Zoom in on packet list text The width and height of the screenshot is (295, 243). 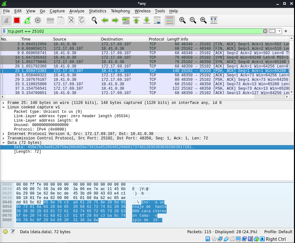click(182, 20)
